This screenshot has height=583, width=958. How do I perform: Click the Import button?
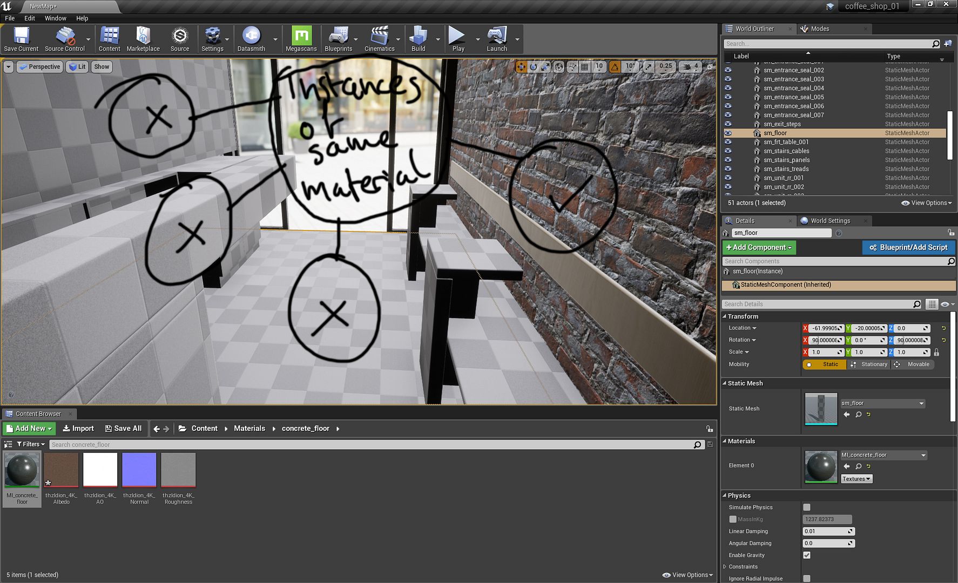point(78,429)
